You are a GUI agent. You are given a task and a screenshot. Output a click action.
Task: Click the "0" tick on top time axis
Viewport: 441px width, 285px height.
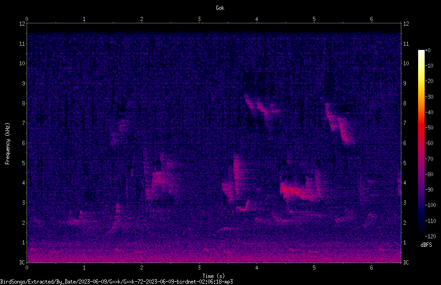[27, 19]
